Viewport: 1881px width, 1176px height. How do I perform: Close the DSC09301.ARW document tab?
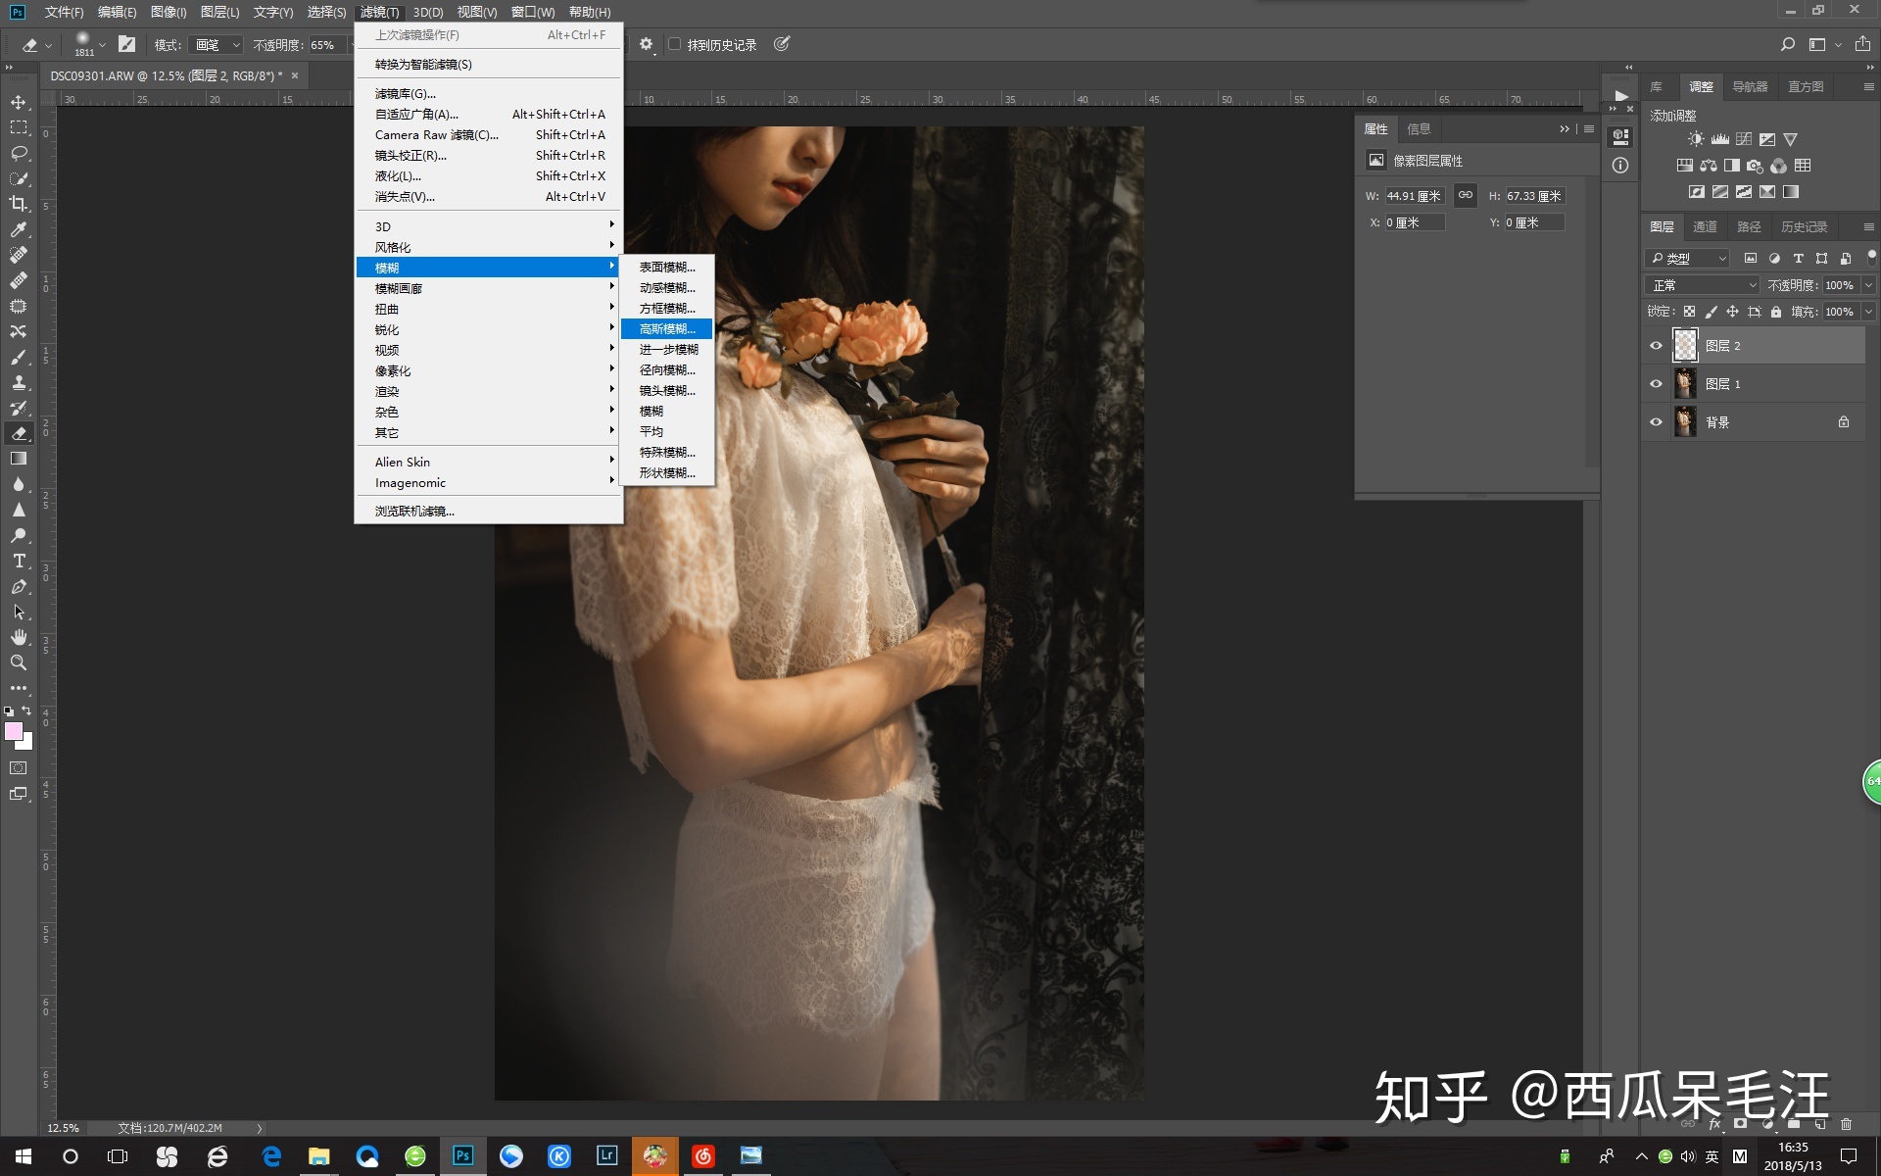click(295, 75)
